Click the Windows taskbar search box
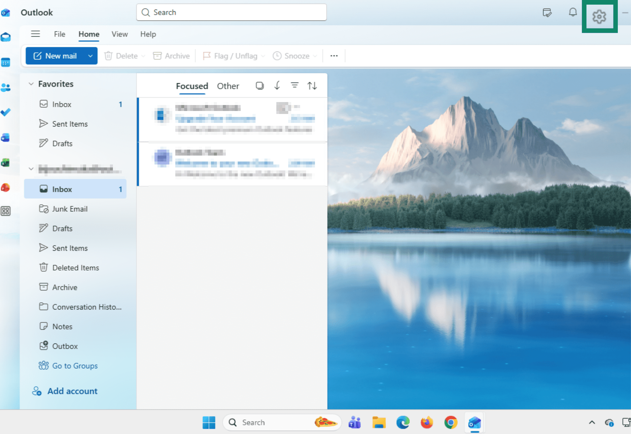The width and height of the screenshot is (631, 434). pos(282,422)
